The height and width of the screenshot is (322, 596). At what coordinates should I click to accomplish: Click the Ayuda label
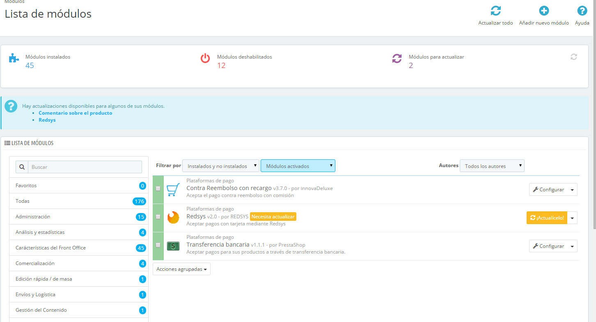pos(582,23)
